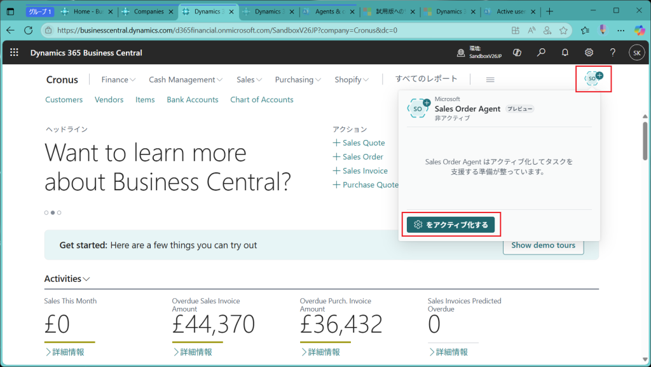Image resolution: width=651 pixels, height=367 pixels.
Task: Click the browser address bar URL
Action: (x=227, y=31)
